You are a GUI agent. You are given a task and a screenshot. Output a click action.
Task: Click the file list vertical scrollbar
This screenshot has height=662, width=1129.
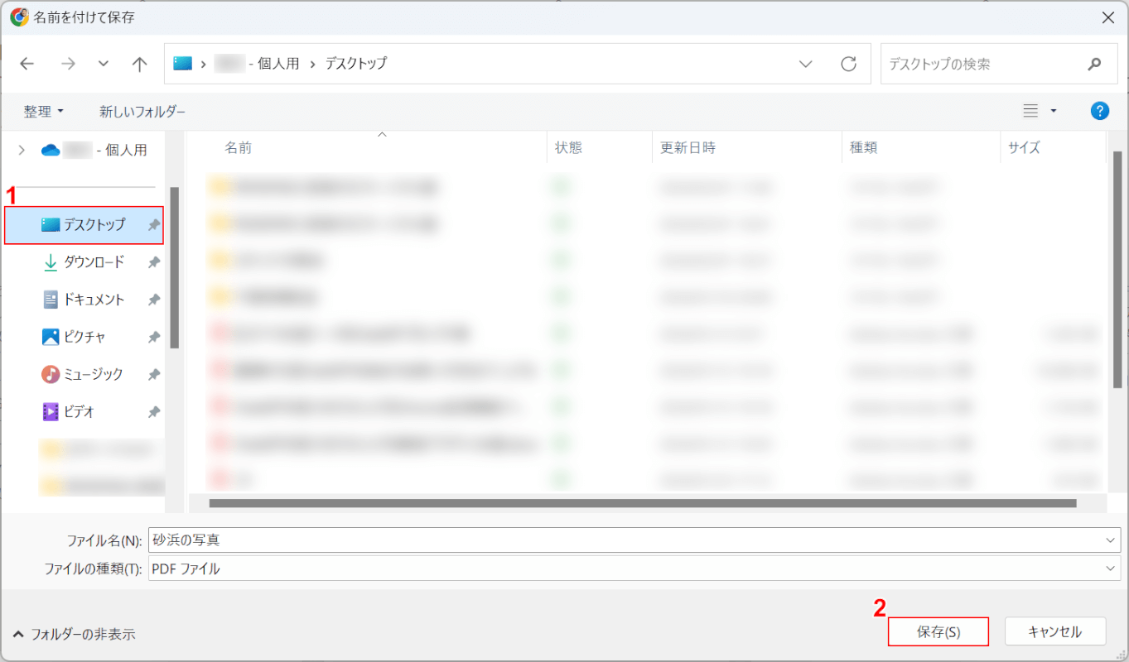1117,269
